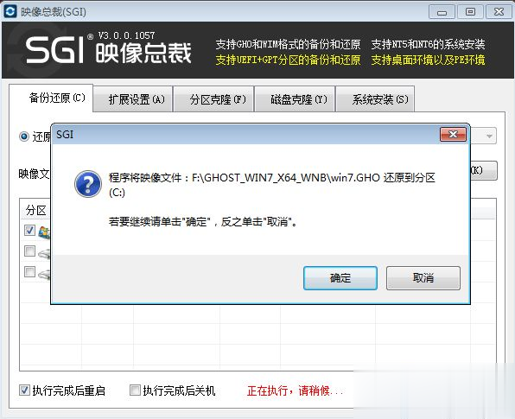
Task: Click the 分区 column header
Action: tap(35, 210)
